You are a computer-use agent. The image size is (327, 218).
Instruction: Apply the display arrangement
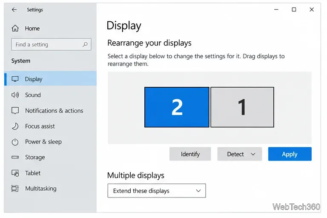pos(290,154)
